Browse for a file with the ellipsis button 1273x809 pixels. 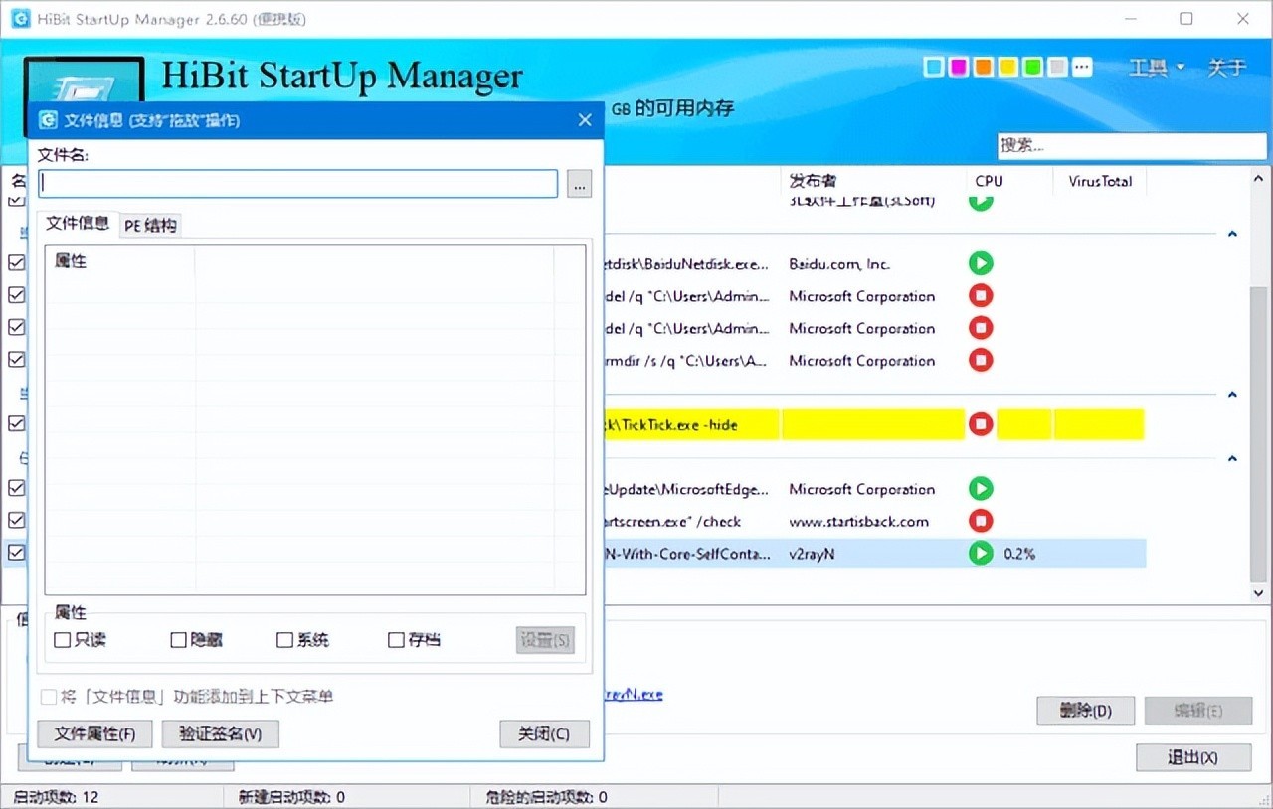point(579,184)
